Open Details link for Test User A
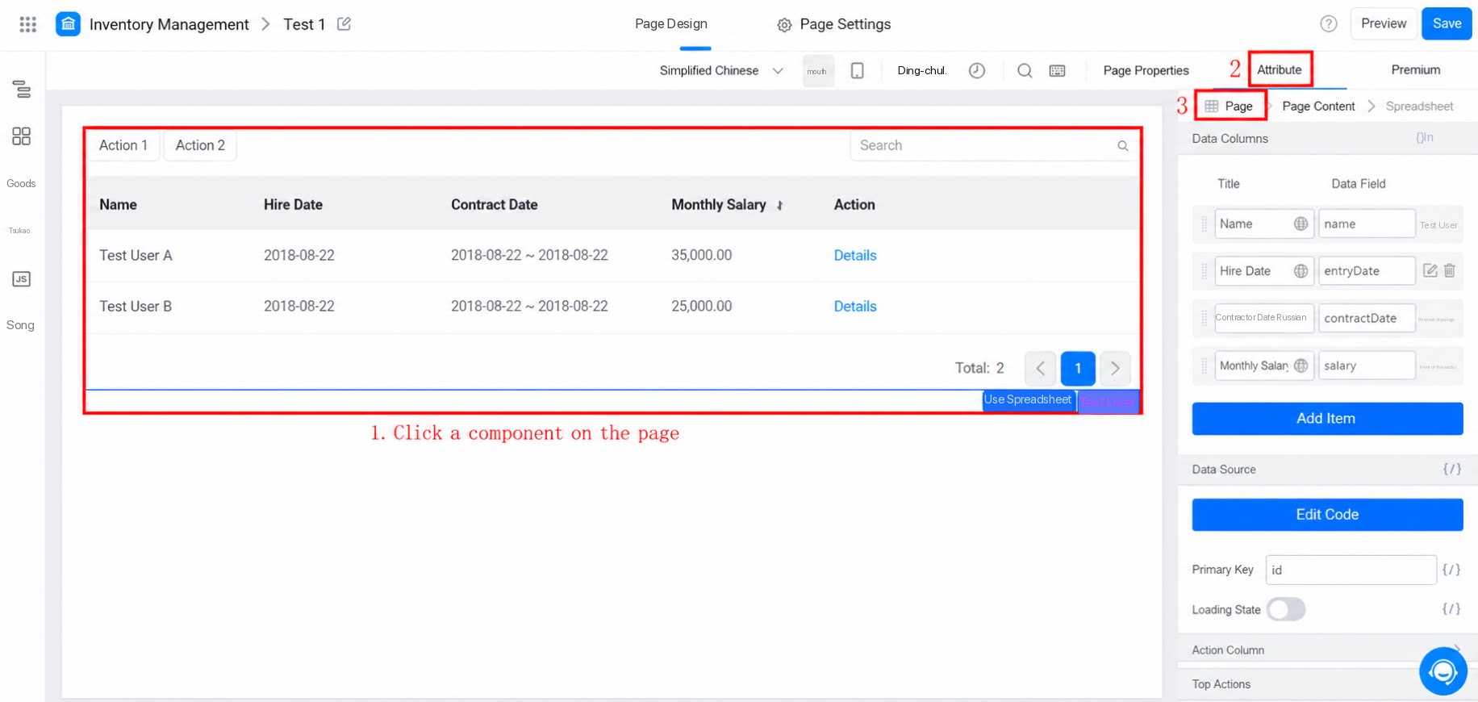Viewport: 1478px width, 702px height. (854, 255)
